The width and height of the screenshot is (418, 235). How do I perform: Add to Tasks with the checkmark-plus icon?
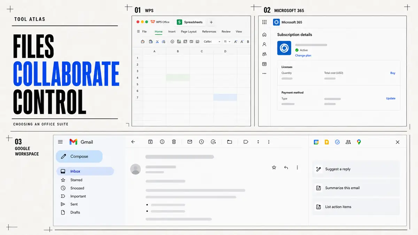(214, 142)
